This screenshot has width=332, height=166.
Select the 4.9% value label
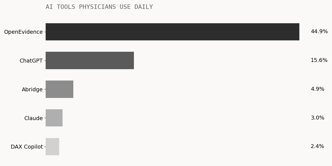(x=318, y=89)
